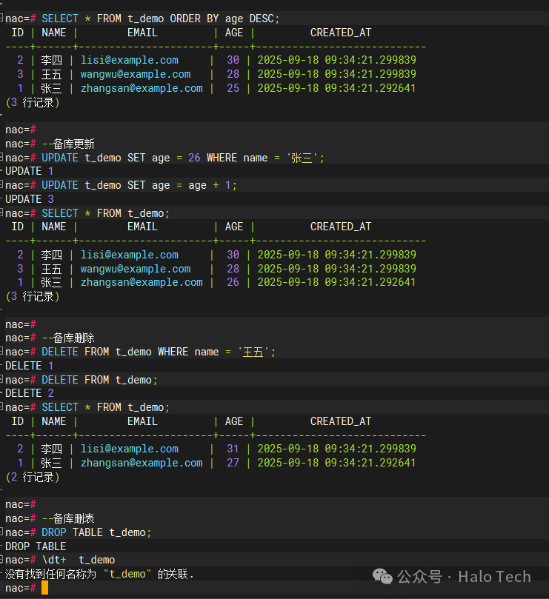Image resolution: width=549 pixels, height=599 pixels.
Task: Click the EMAIL header in the last query result
Action: coord(142,421)
